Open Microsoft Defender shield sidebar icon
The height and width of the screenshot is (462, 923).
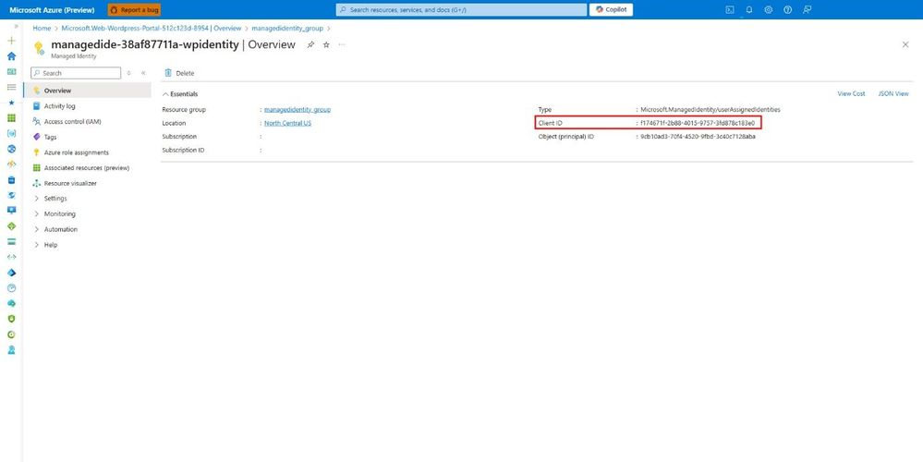click(x=11, y=319)
